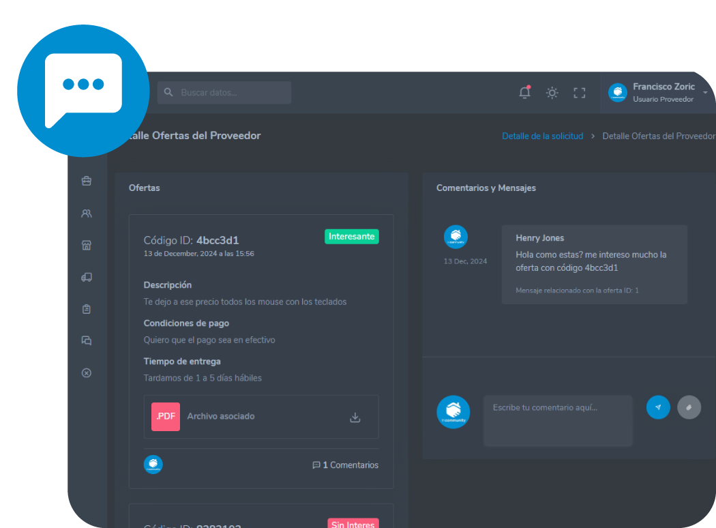Open the briefcase sidebar icon
The image size is (716, 528).
[x=87, y=181]
